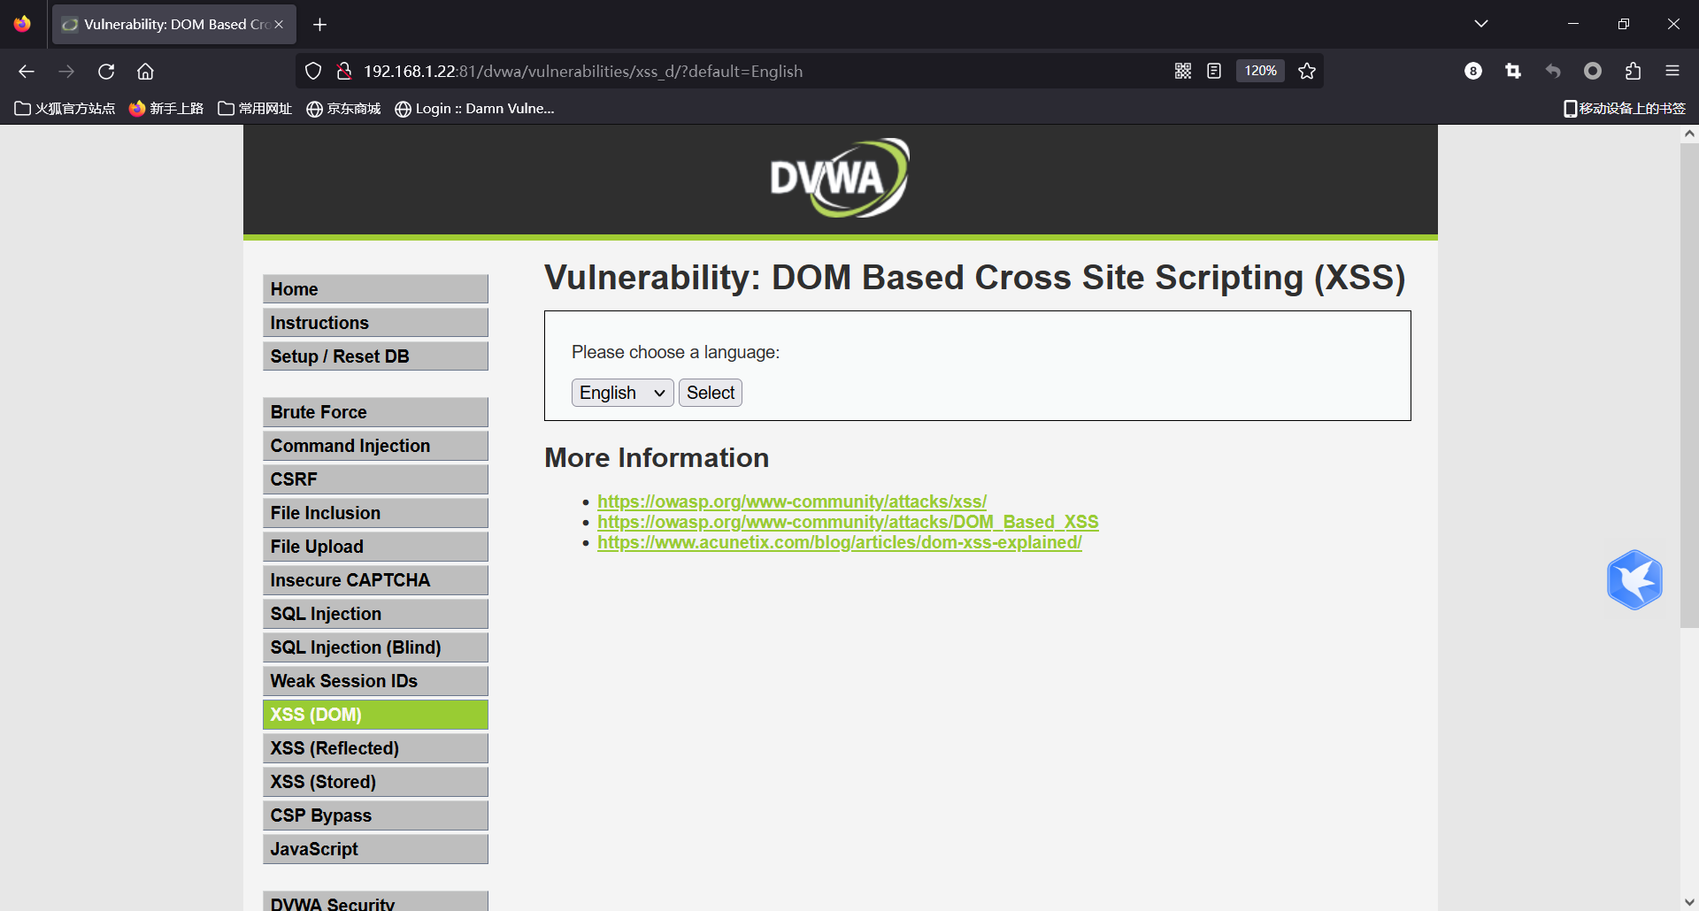This screenshot has width=1699, height=911.
Task: Click the page scrollbar up arrow
Action: click(x=1689, y=134)
